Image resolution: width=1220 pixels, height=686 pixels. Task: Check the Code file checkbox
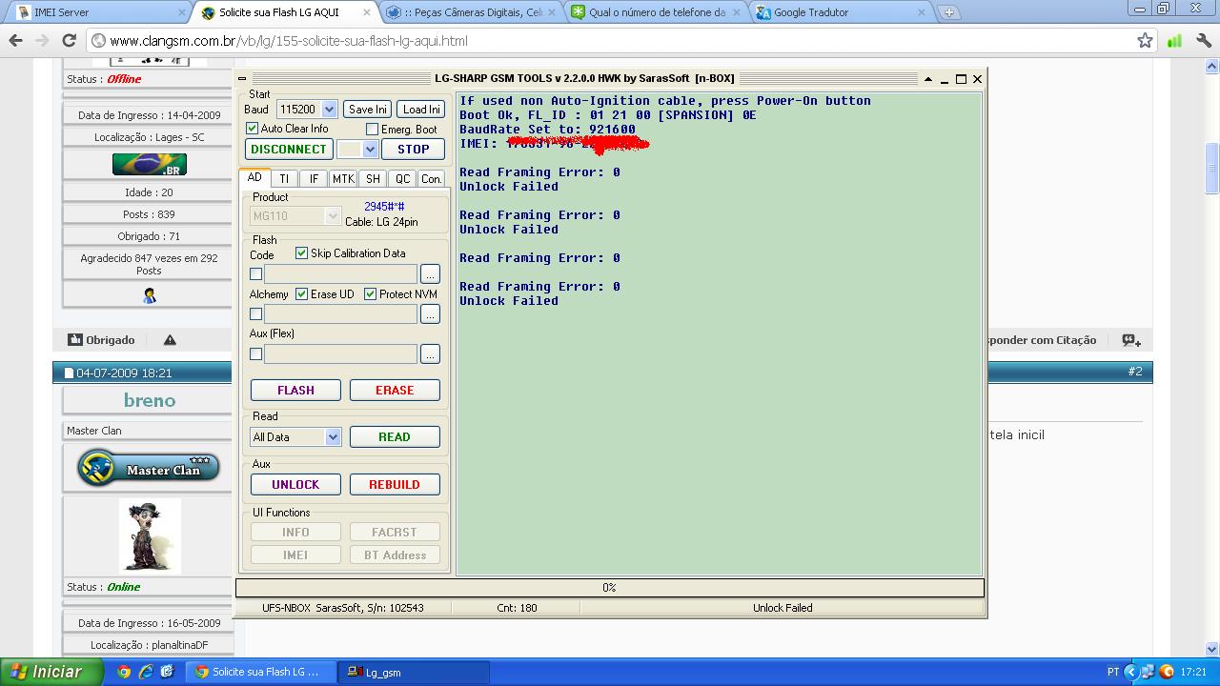coord(255,274)
